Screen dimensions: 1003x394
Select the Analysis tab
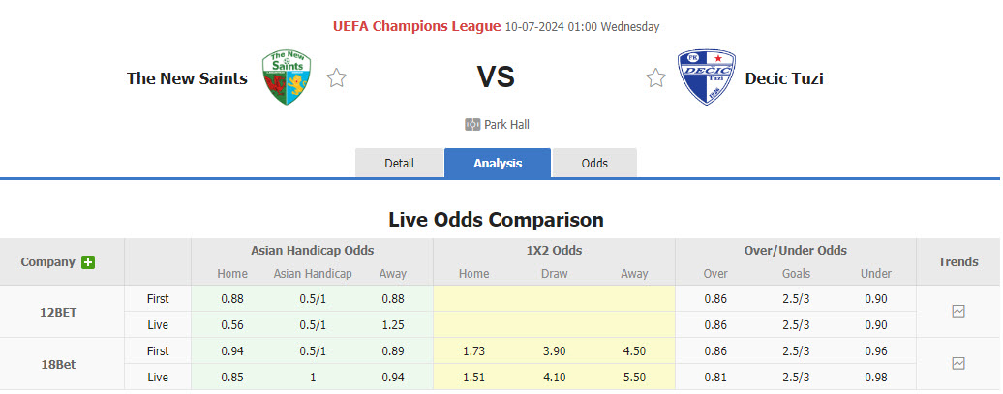click(498, 163)
